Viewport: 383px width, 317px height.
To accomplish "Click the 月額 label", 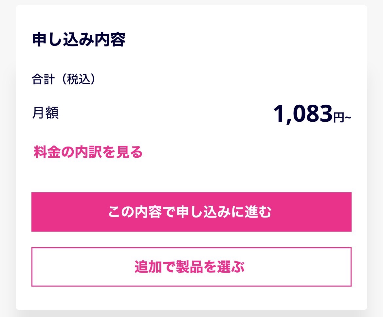I will 46,113.
